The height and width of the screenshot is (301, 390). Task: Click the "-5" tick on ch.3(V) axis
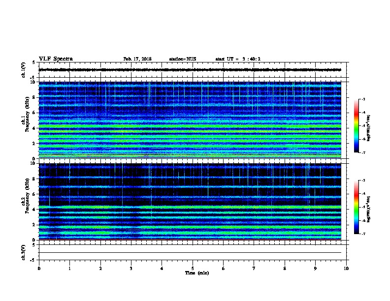click(x=33, y=260)
